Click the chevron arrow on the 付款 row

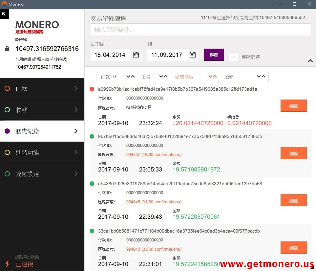point(76,88)
